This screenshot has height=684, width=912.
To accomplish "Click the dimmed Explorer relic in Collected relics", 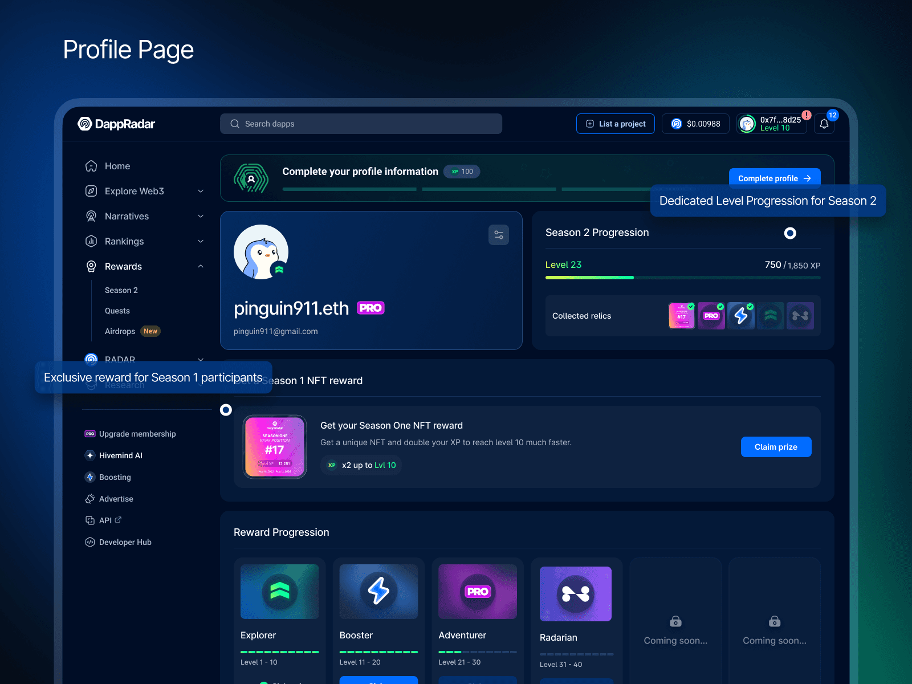I will [771, 316].
